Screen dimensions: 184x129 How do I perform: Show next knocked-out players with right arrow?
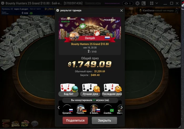(121, 107)
